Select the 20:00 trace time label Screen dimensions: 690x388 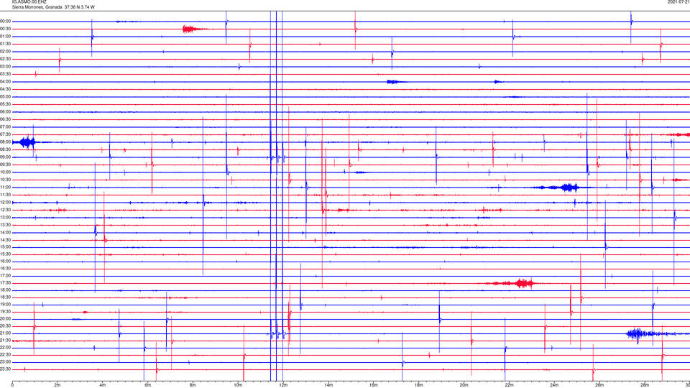click(x=6, y=319)
